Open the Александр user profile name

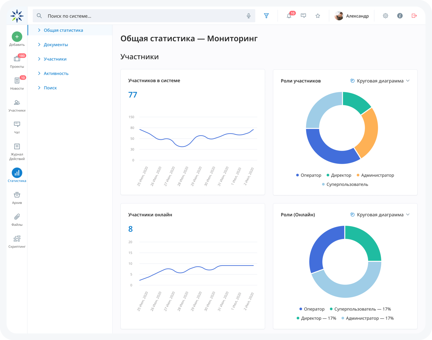357,16
